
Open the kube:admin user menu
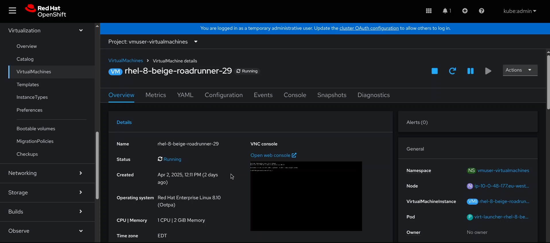point(520,11)
